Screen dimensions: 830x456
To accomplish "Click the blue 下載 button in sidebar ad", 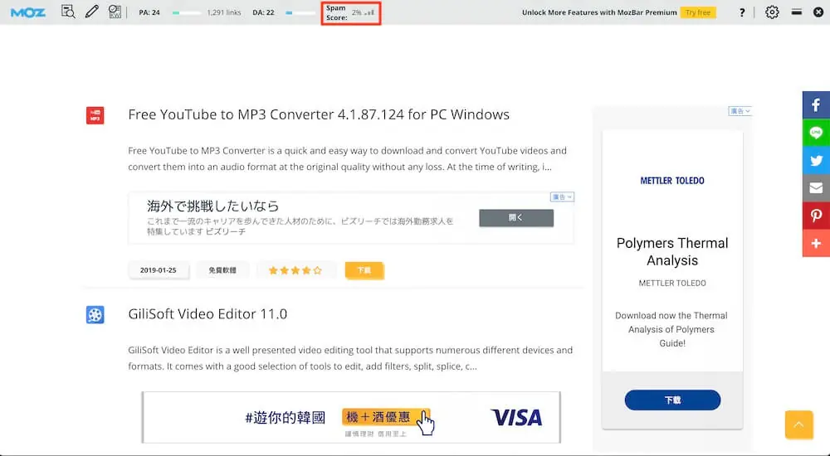I will [672, 400].
